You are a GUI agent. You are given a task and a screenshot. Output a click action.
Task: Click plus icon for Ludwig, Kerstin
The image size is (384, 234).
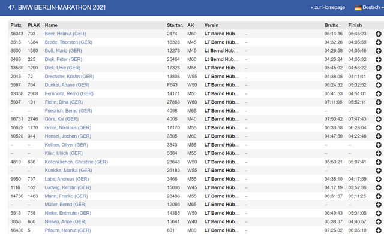coord(379,187)
